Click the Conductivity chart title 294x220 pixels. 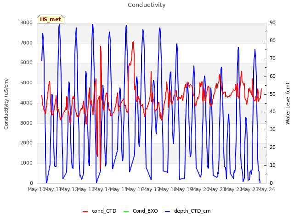pos(147,5)
